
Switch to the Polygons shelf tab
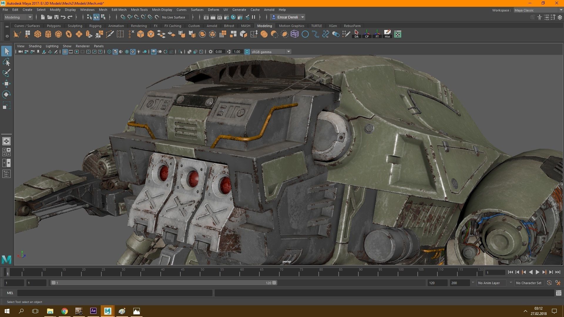[54, 26]
